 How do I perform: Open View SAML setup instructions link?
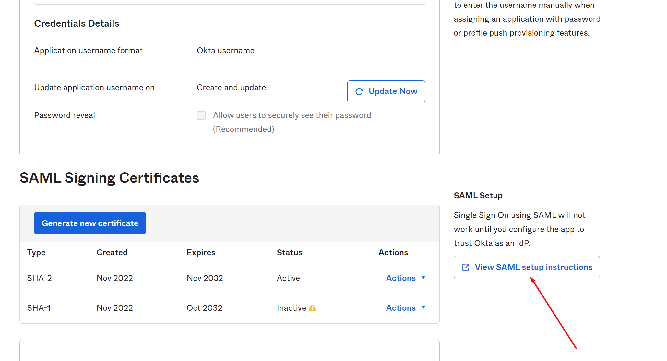pyautogui.click(x=533, y=267)
